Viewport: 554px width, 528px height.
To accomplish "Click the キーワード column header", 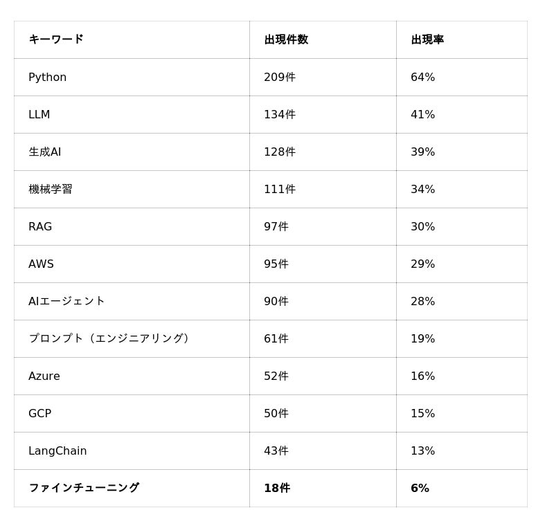I will [132, 39].
